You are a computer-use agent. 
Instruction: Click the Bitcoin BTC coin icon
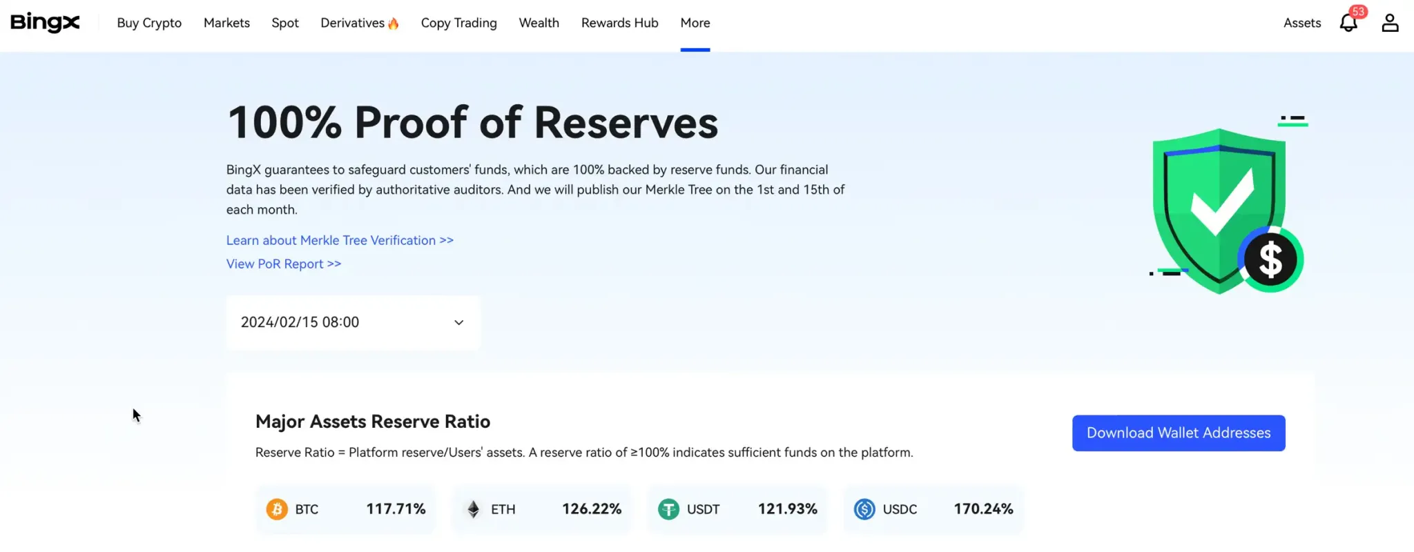point(277,509)
